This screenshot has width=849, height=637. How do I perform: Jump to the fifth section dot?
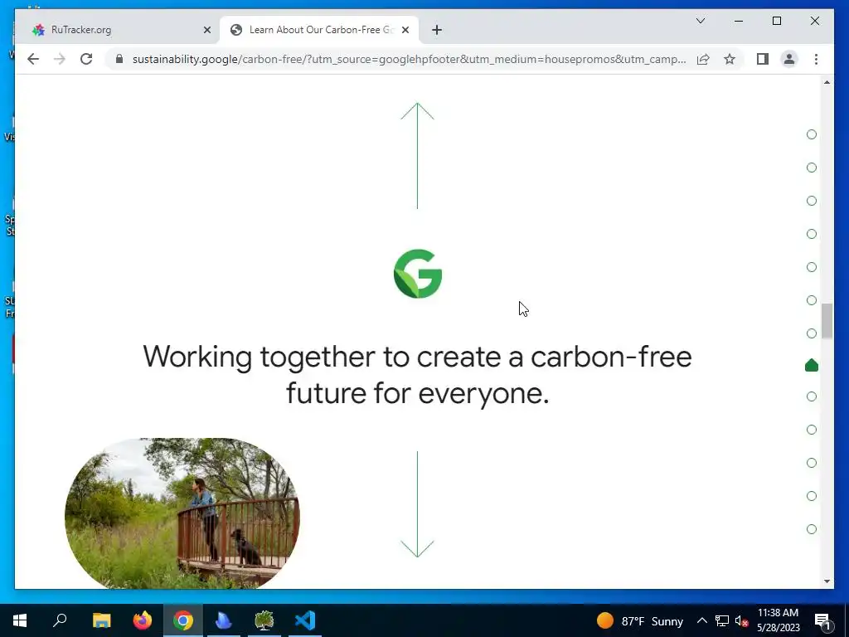[811, 267]
